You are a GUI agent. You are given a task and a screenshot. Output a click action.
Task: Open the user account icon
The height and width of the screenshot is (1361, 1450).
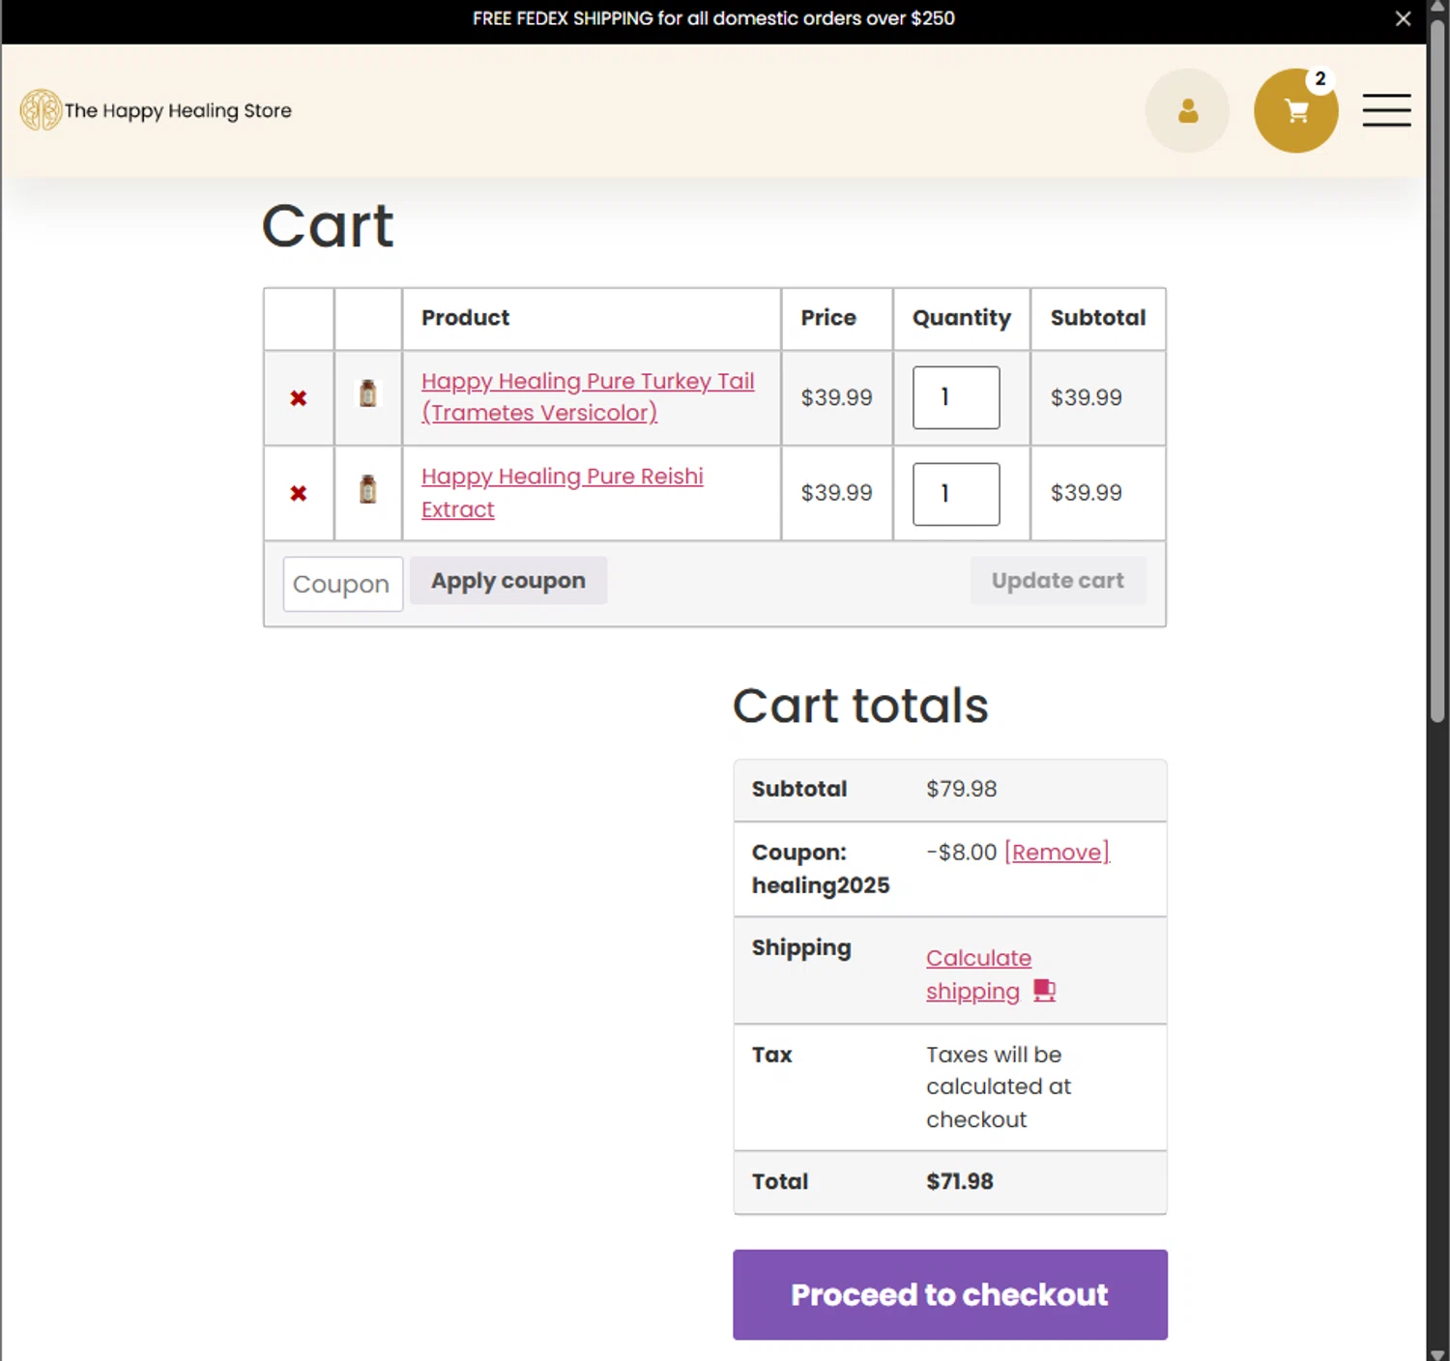click(x=1187, y=111)
